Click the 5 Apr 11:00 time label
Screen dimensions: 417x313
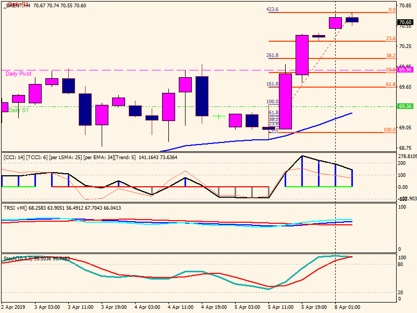point(280,307)
